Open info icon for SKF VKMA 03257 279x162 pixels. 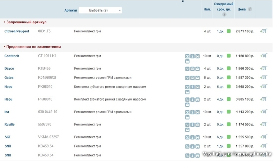pyautogui.click(x=192, y=138)
